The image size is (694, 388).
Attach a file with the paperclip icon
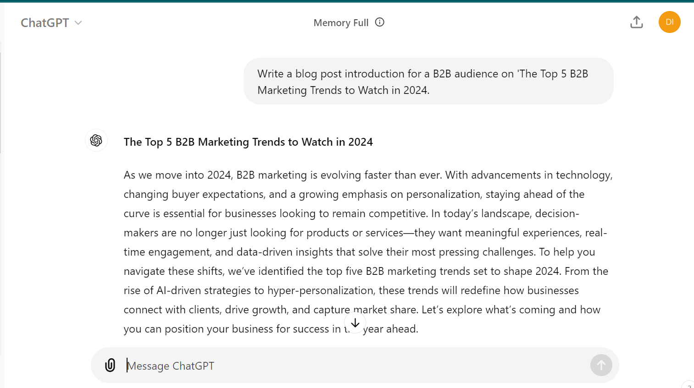pyautogui.click(x=110, y=365)
